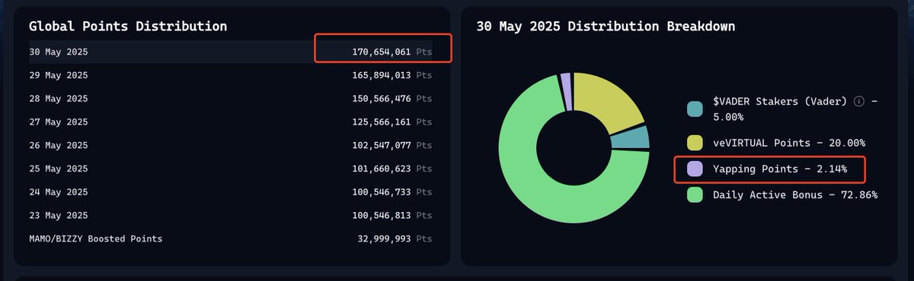Viewport: 914px width, 281px height.
Task: Select the teal $VADER Stakers legend swatch
Action: click(695, 109)
